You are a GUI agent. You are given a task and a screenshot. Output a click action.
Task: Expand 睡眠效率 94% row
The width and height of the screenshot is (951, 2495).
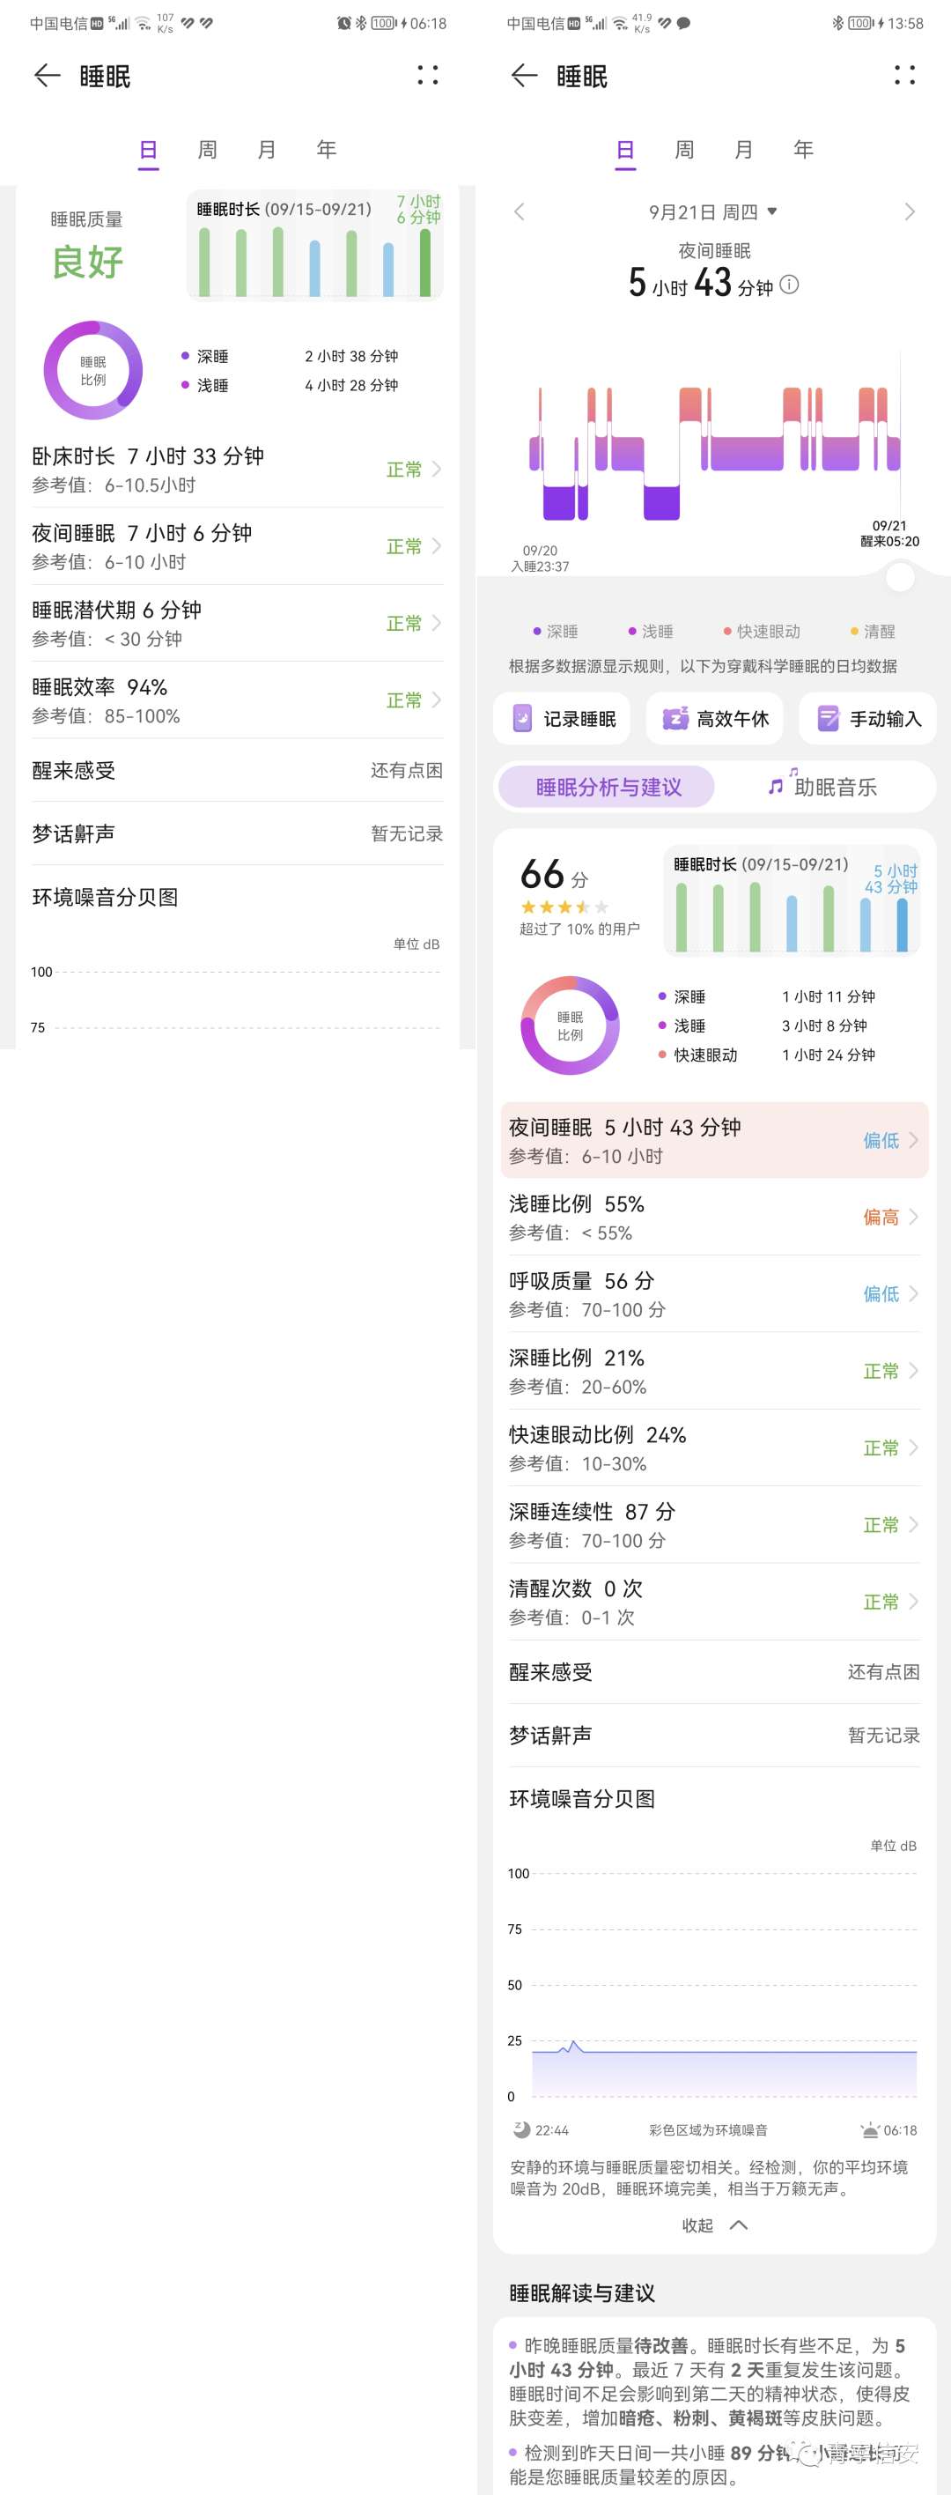tap(237, 700)
